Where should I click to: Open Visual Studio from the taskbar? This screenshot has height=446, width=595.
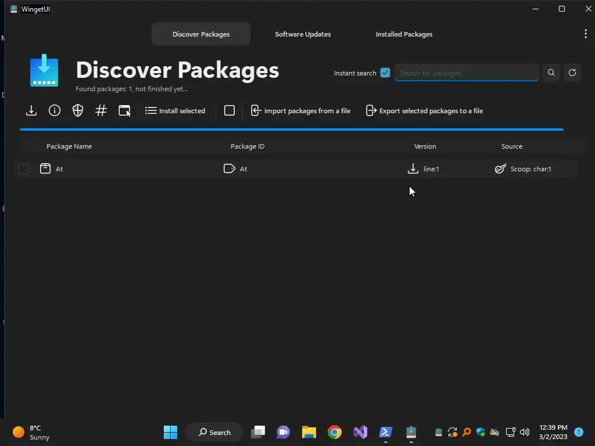click(360, 432)
